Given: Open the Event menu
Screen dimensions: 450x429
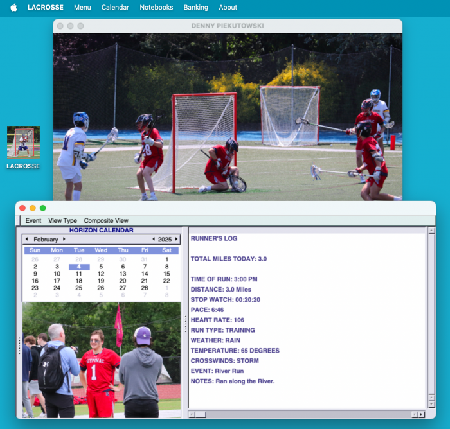Looking at the screenshot, I should click(x=33, y=220).
